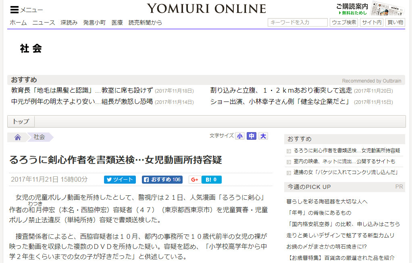Open 割り込みと立腹 あおり衝突 article
Image resolution: width=412 pixels, height=263 pixels.
click(x=281, y=91)
